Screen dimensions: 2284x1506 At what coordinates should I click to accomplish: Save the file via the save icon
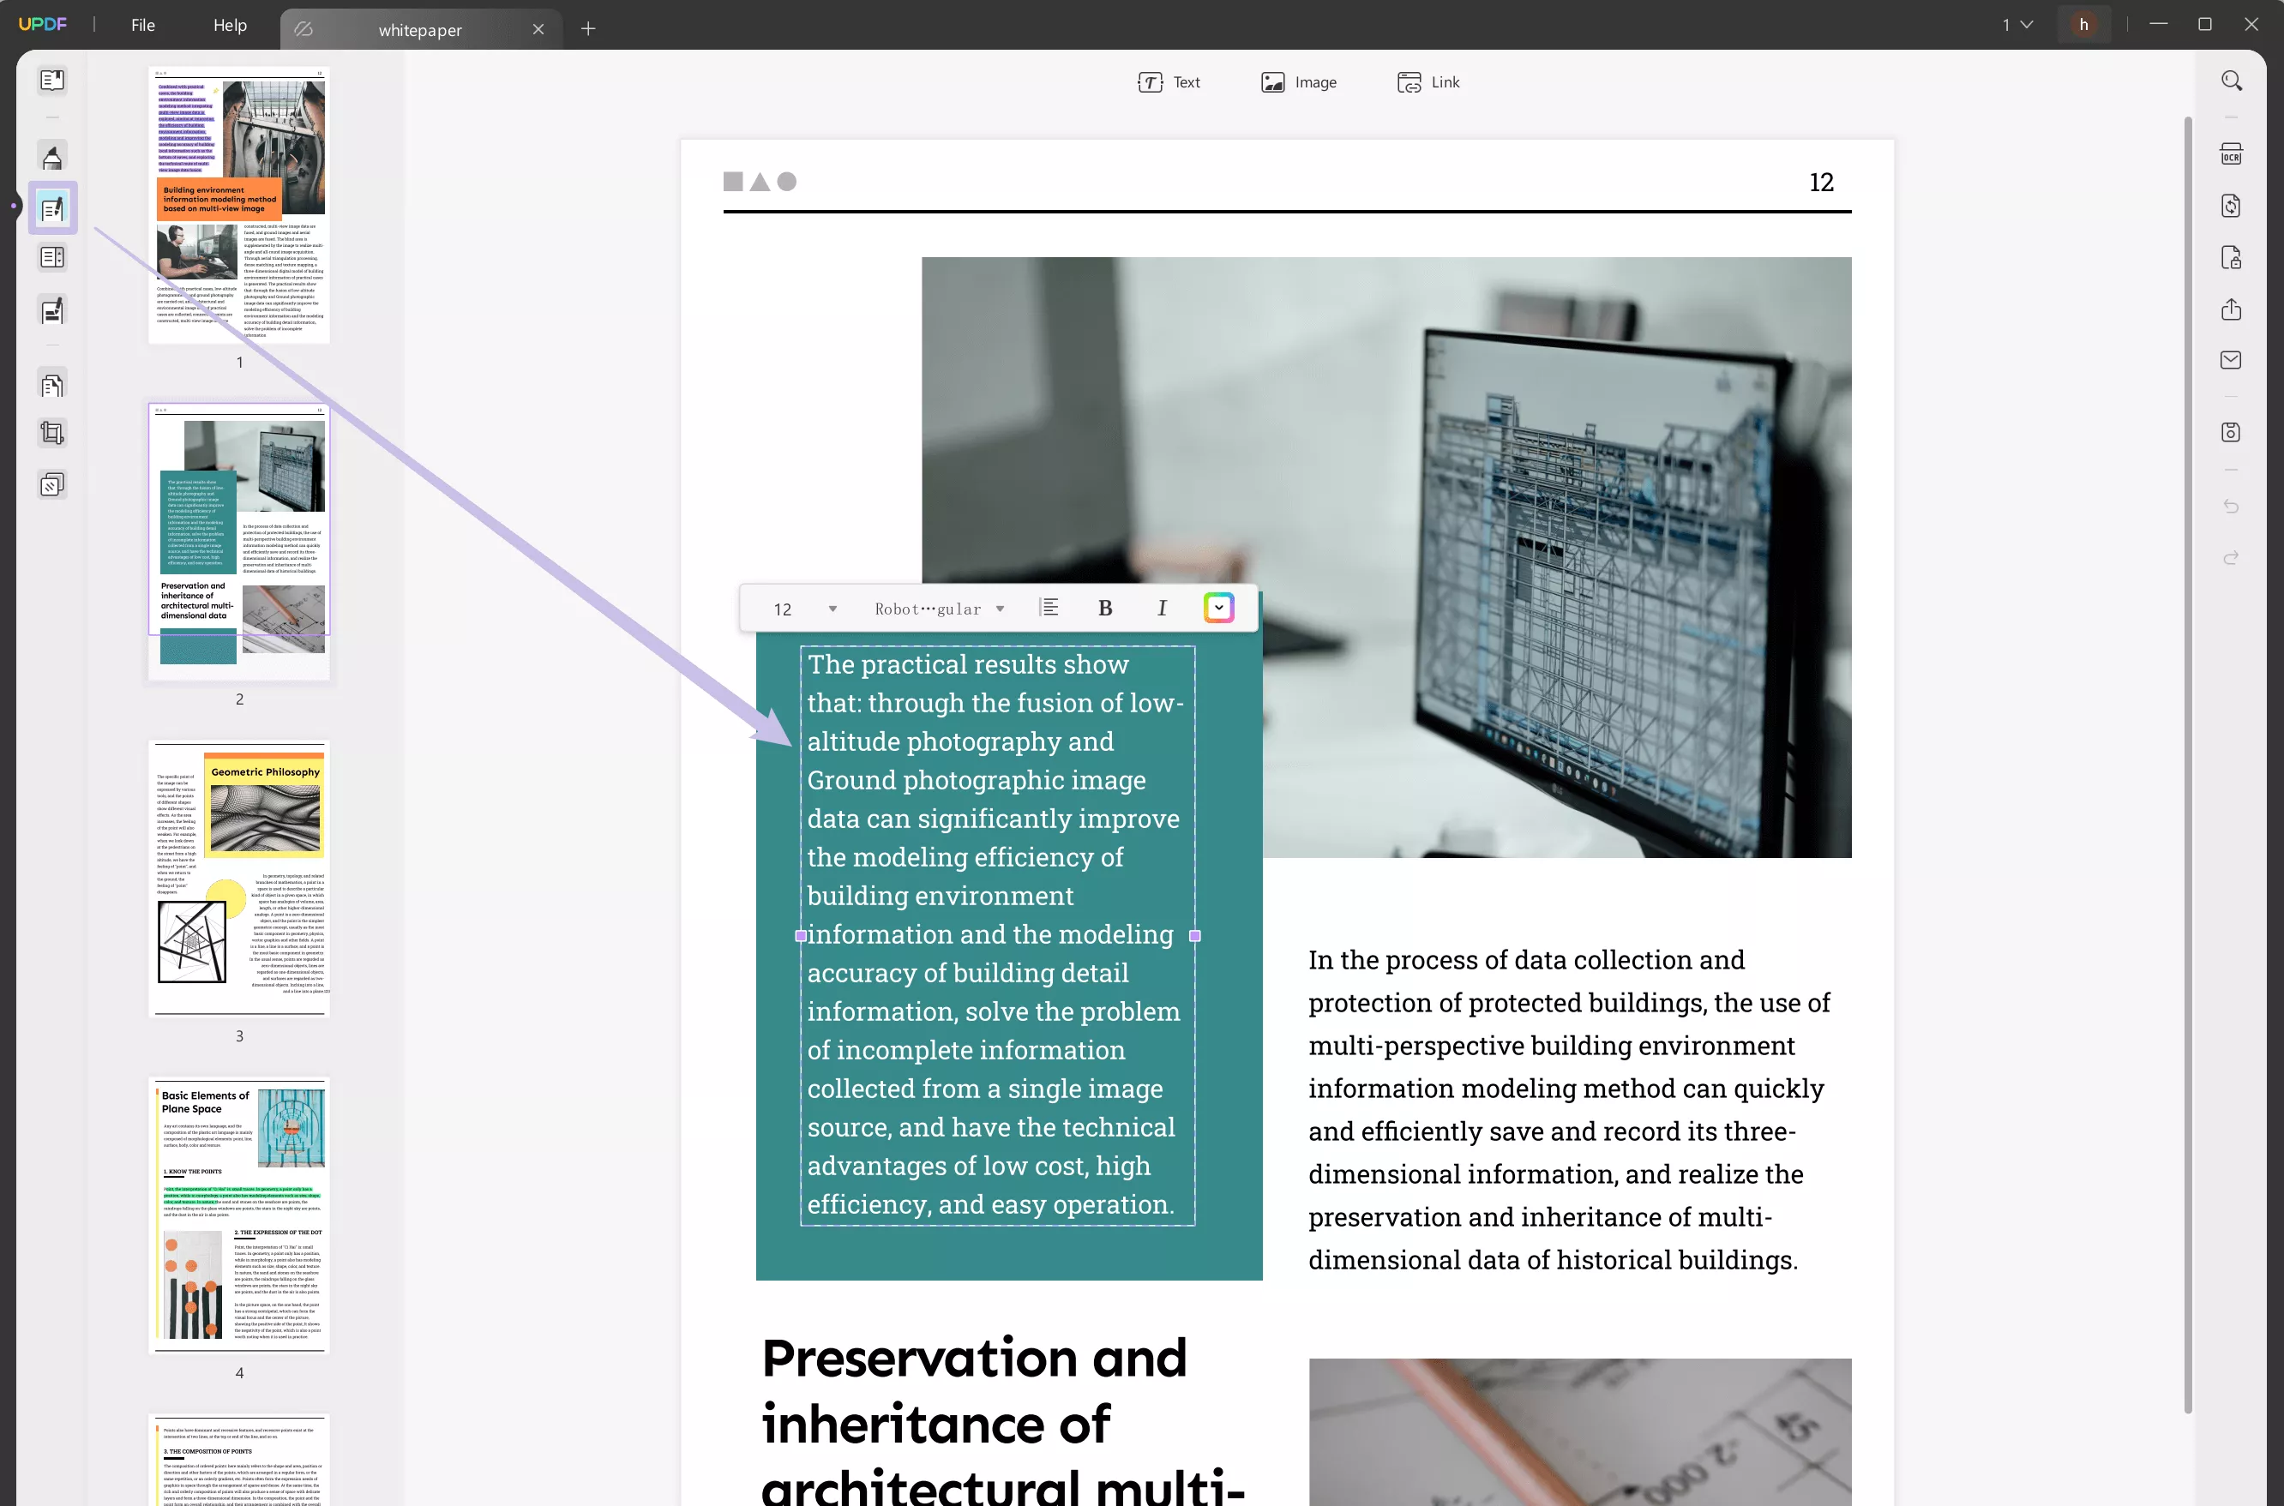click(2230, 432)
